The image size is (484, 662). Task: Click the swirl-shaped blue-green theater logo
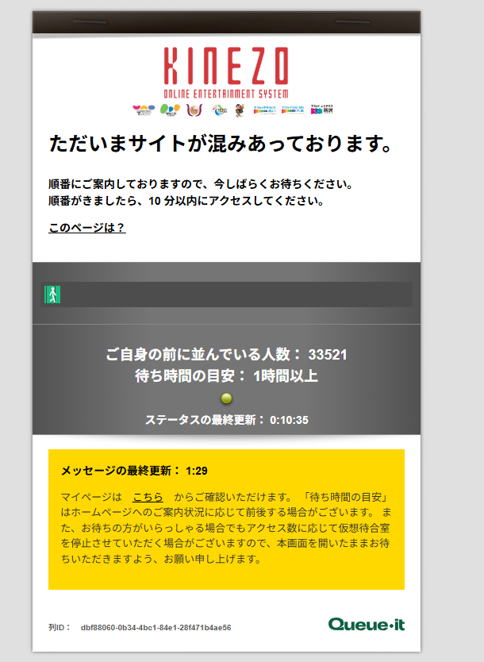pos(220,110)
